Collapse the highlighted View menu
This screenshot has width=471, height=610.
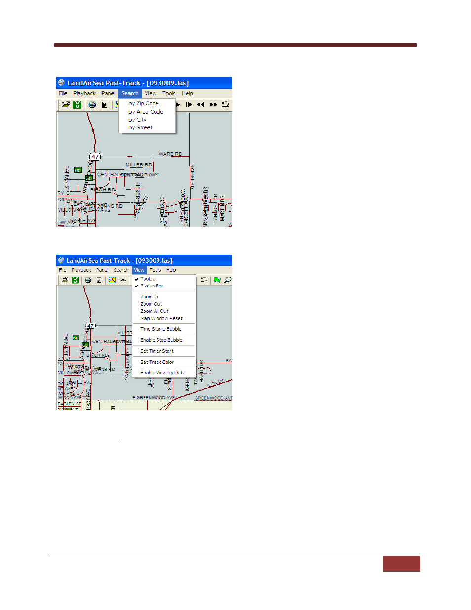pos(139,270)
